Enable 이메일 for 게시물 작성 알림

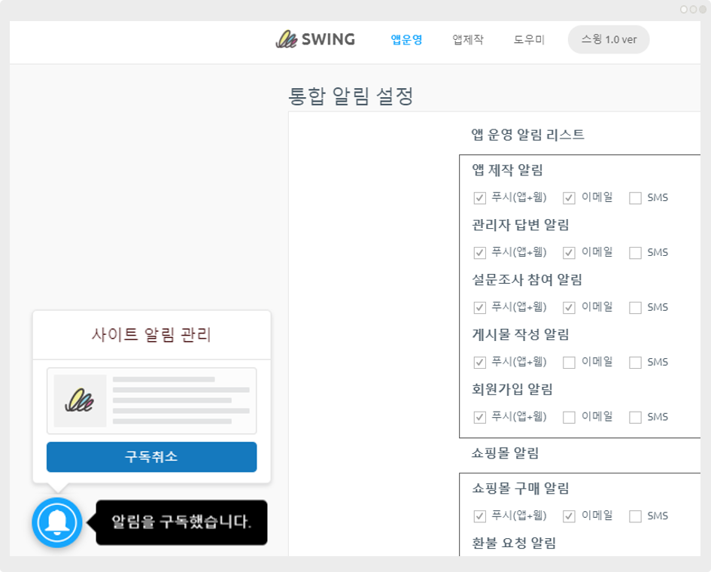tap(569, 363)
